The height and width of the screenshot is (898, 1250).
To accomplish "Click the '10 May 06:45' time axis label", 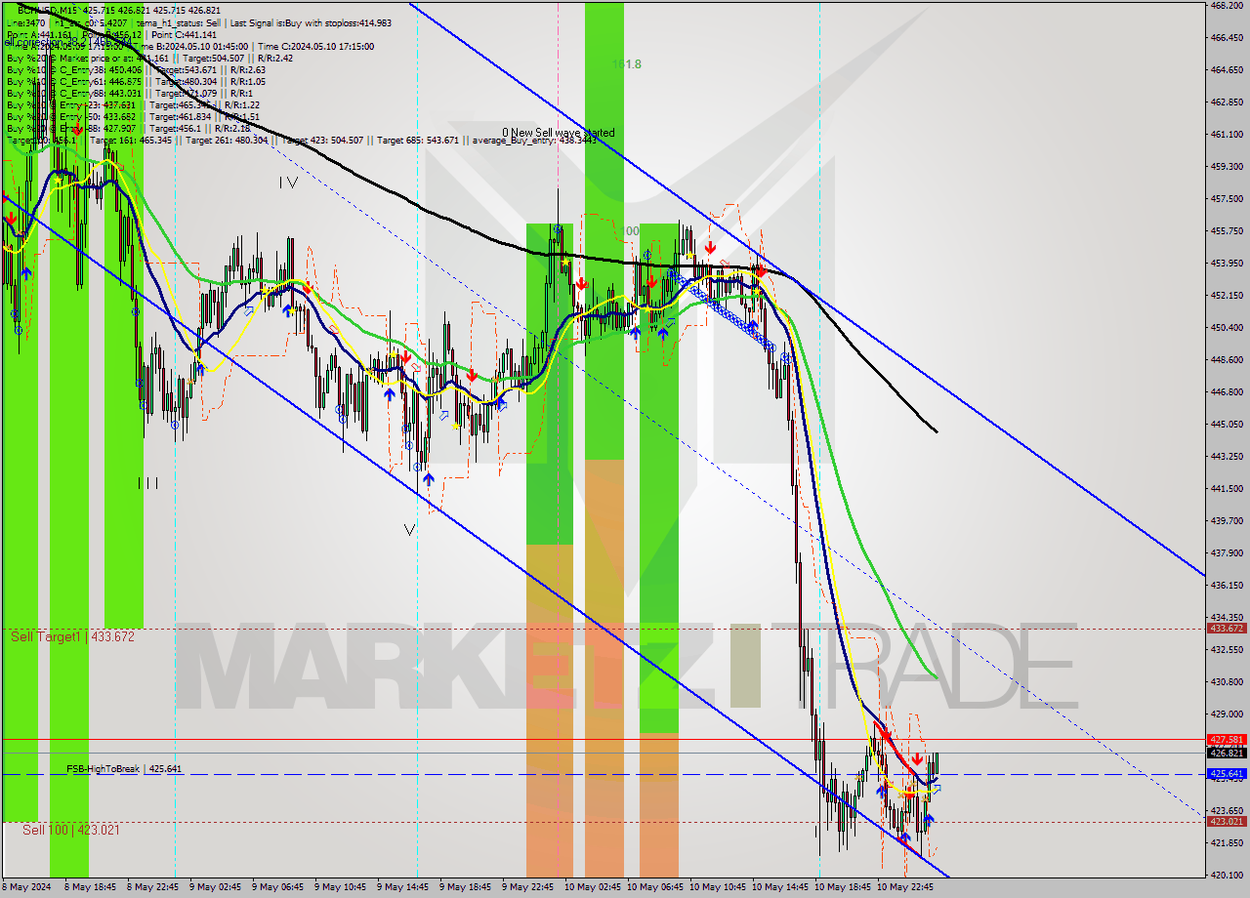I will [x=654, y=887].
